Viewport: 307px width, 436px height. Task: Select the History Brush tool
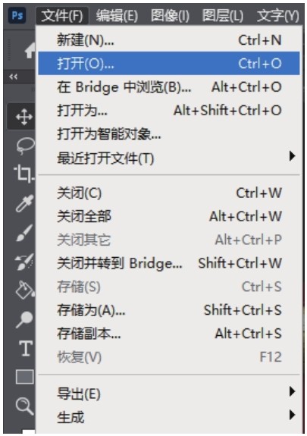coord(24,262)
